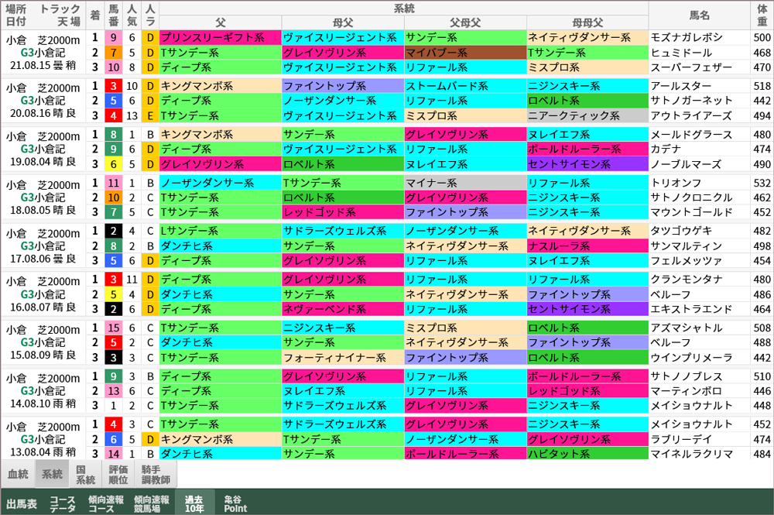This screenshot has height=515, width=774.
Task: Click the 母父 column header
Action: click(x=343, y=22)
